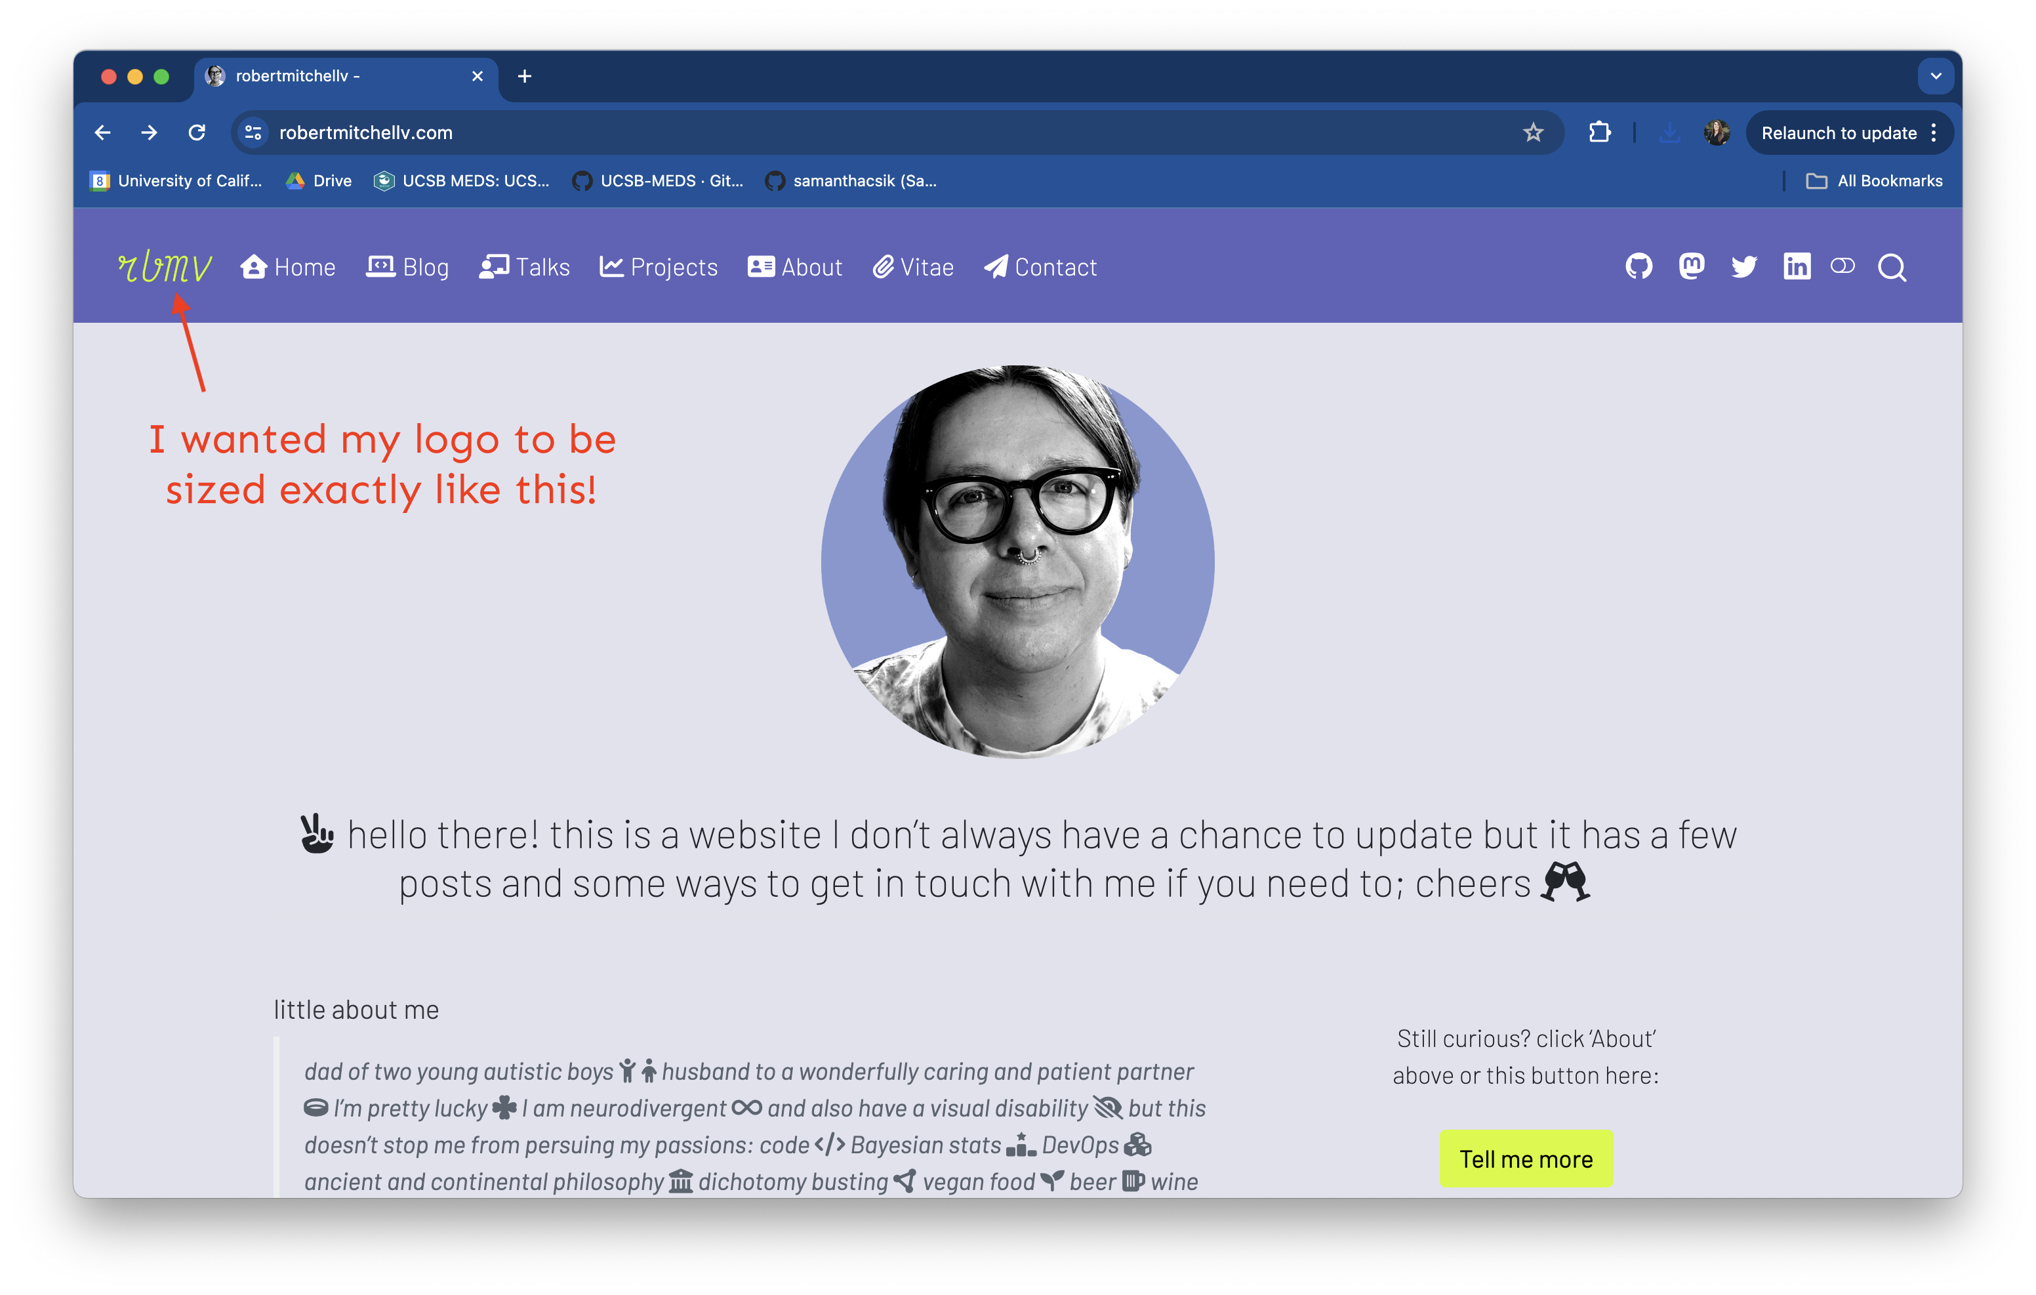Bookmark page with the star icon
Screen dimensions: 2036x1295
[x=1533, y=133]
